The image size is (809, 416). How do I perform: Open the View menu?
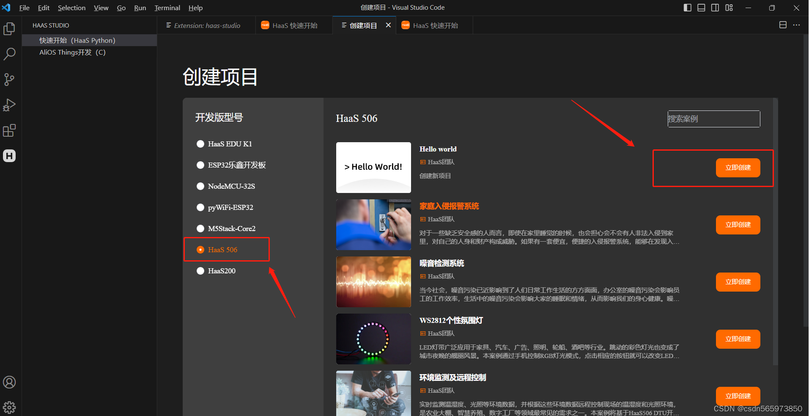101,8
